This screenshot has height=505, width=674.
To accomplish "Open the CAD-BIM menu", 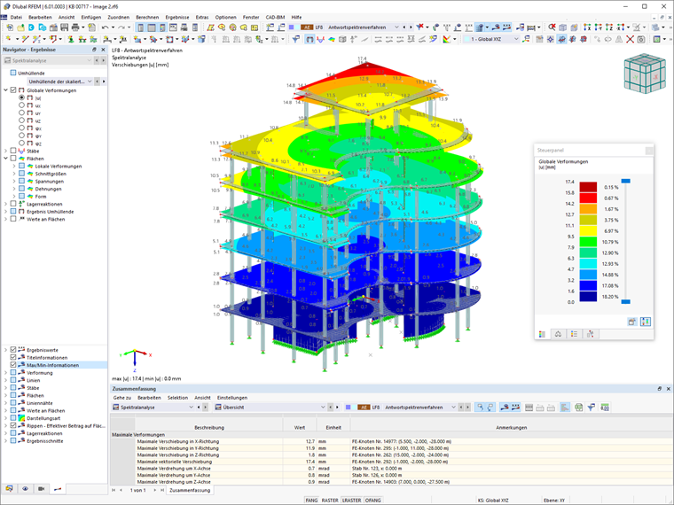I will coord(275,17).
